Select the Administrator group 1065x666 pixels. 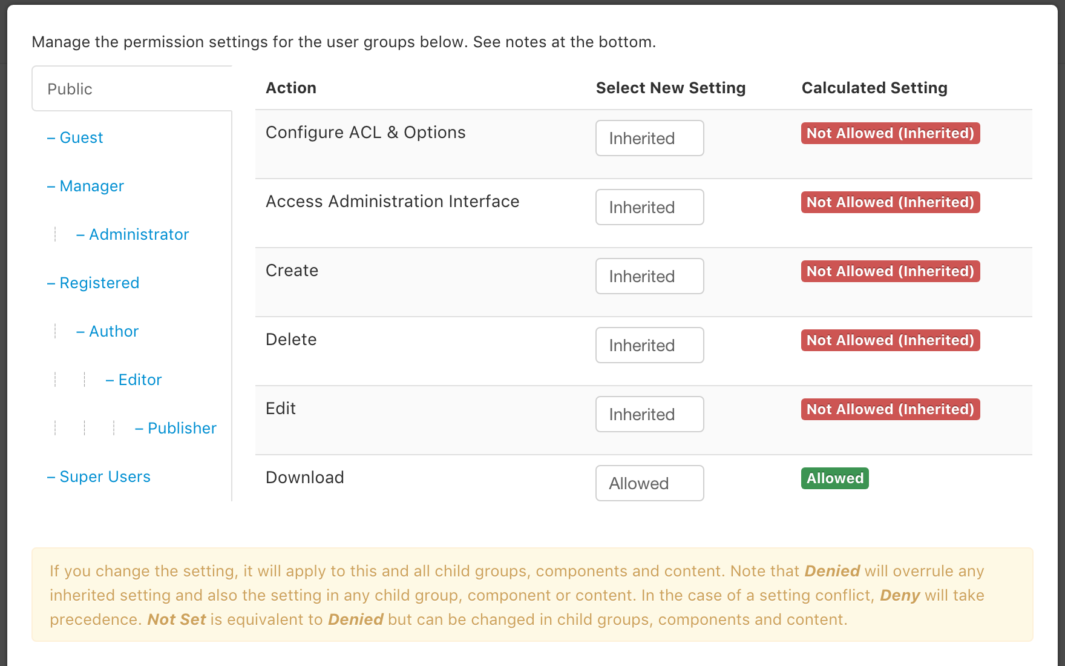(x=139, y=234)
